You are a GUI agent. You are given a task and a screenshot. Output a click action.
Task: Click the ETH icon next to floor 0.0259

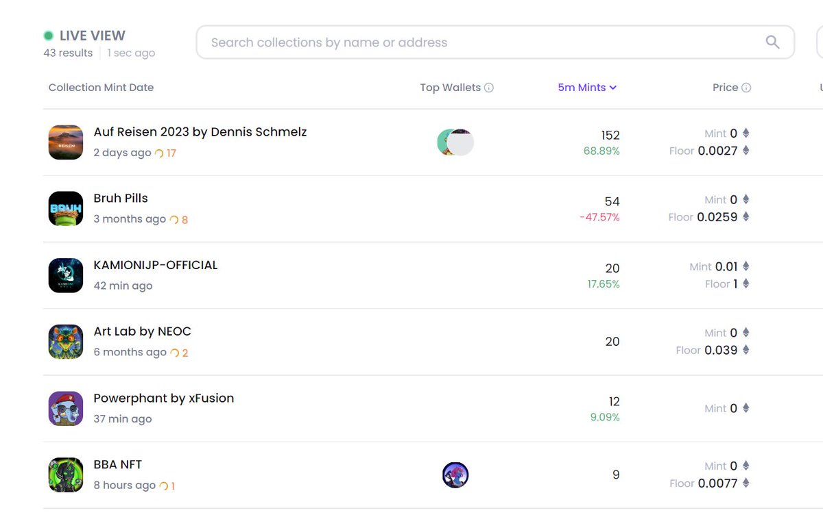[x=746, y=217]
